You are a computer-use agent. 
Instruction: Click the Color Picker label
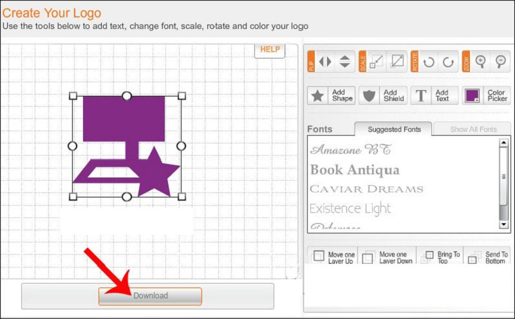pyautogui.click(x=497, y=95)
